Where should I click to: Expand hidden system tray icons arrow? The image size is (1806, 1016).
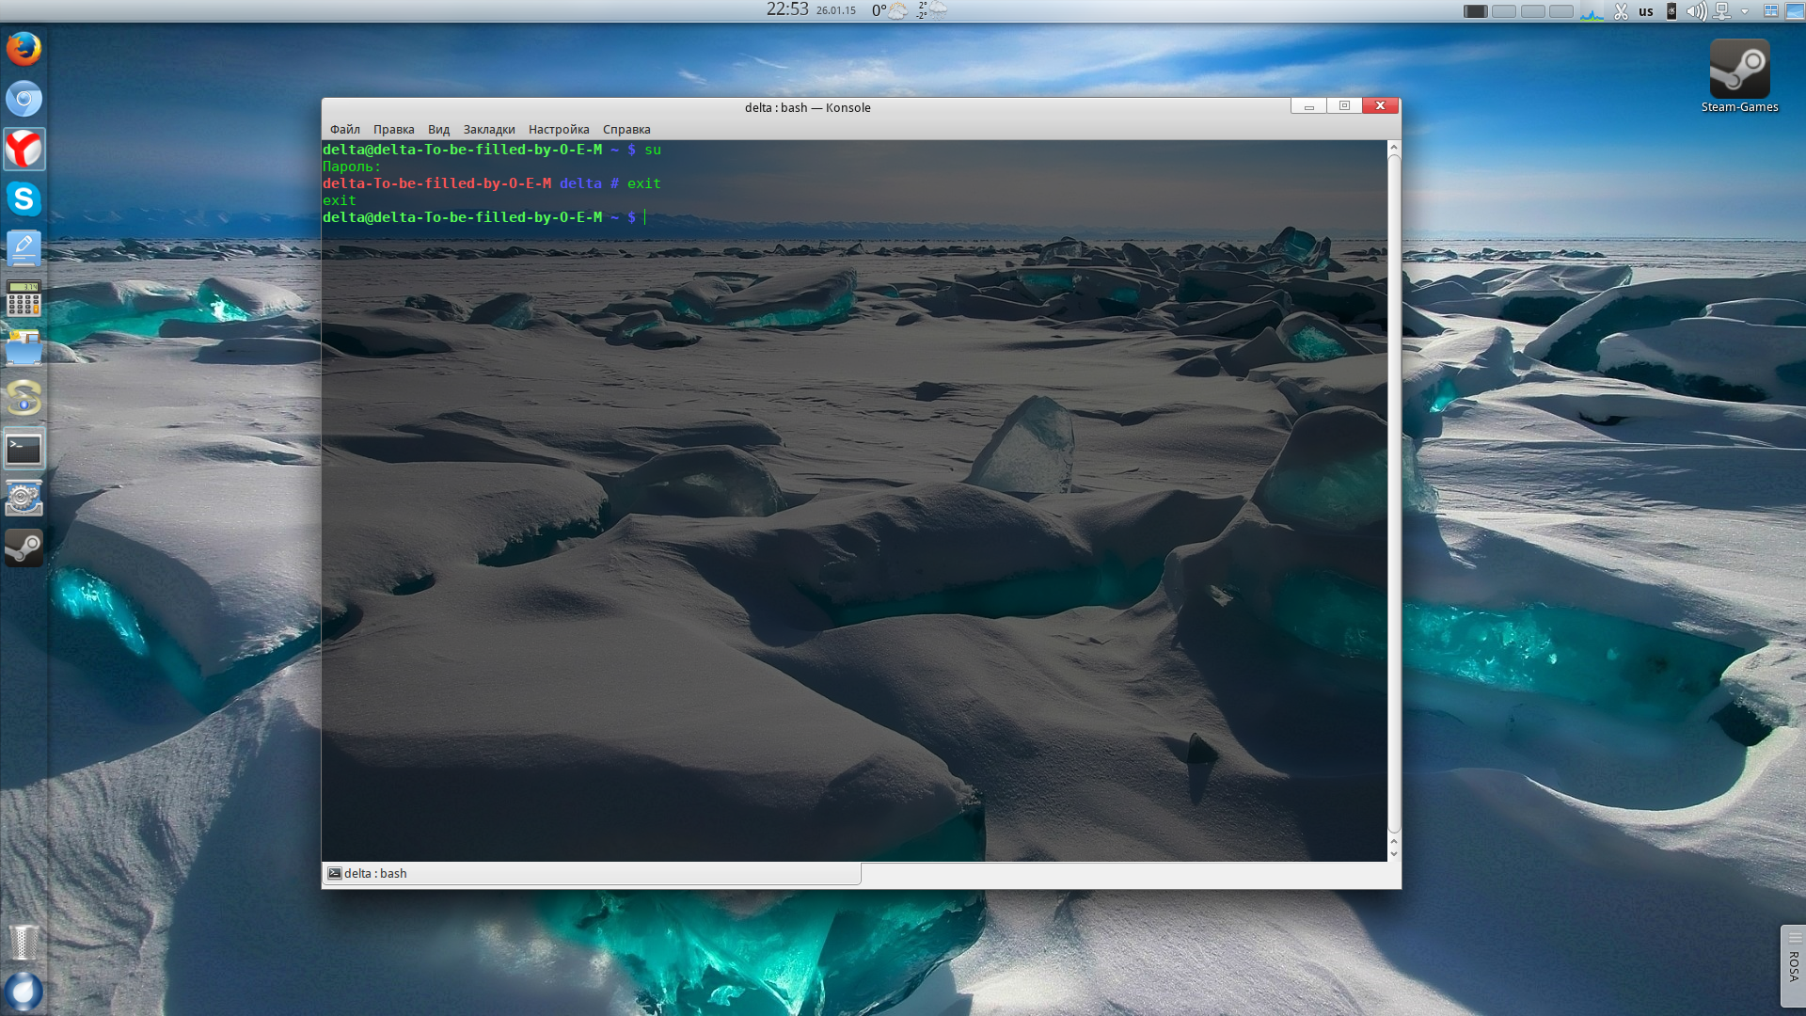[1745, 11]
